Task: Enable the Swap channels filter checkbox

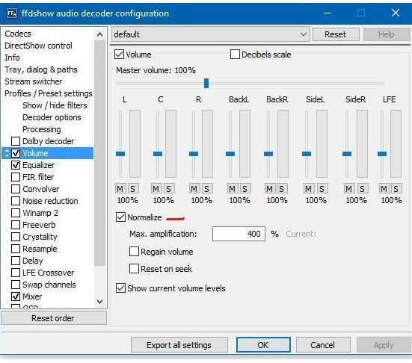Action: 16,285
